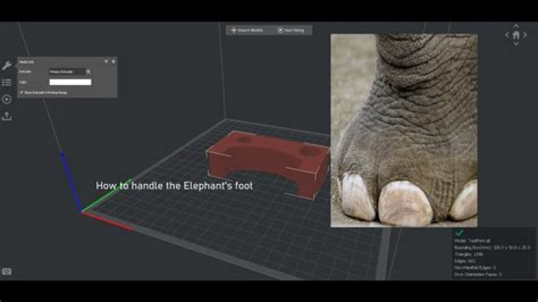The image size is (538, 302).
Task: Click the circular play icon in sidebar
Action: 7,99
